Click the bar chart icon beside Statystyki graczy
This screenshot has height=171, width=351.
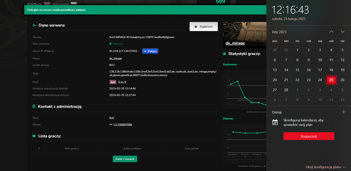tap(224, 54)
